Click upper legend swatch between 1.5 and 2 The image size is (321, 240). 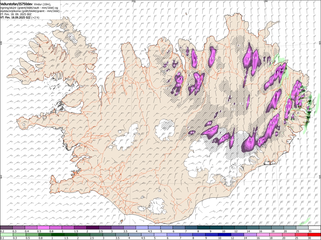point(80,227)
